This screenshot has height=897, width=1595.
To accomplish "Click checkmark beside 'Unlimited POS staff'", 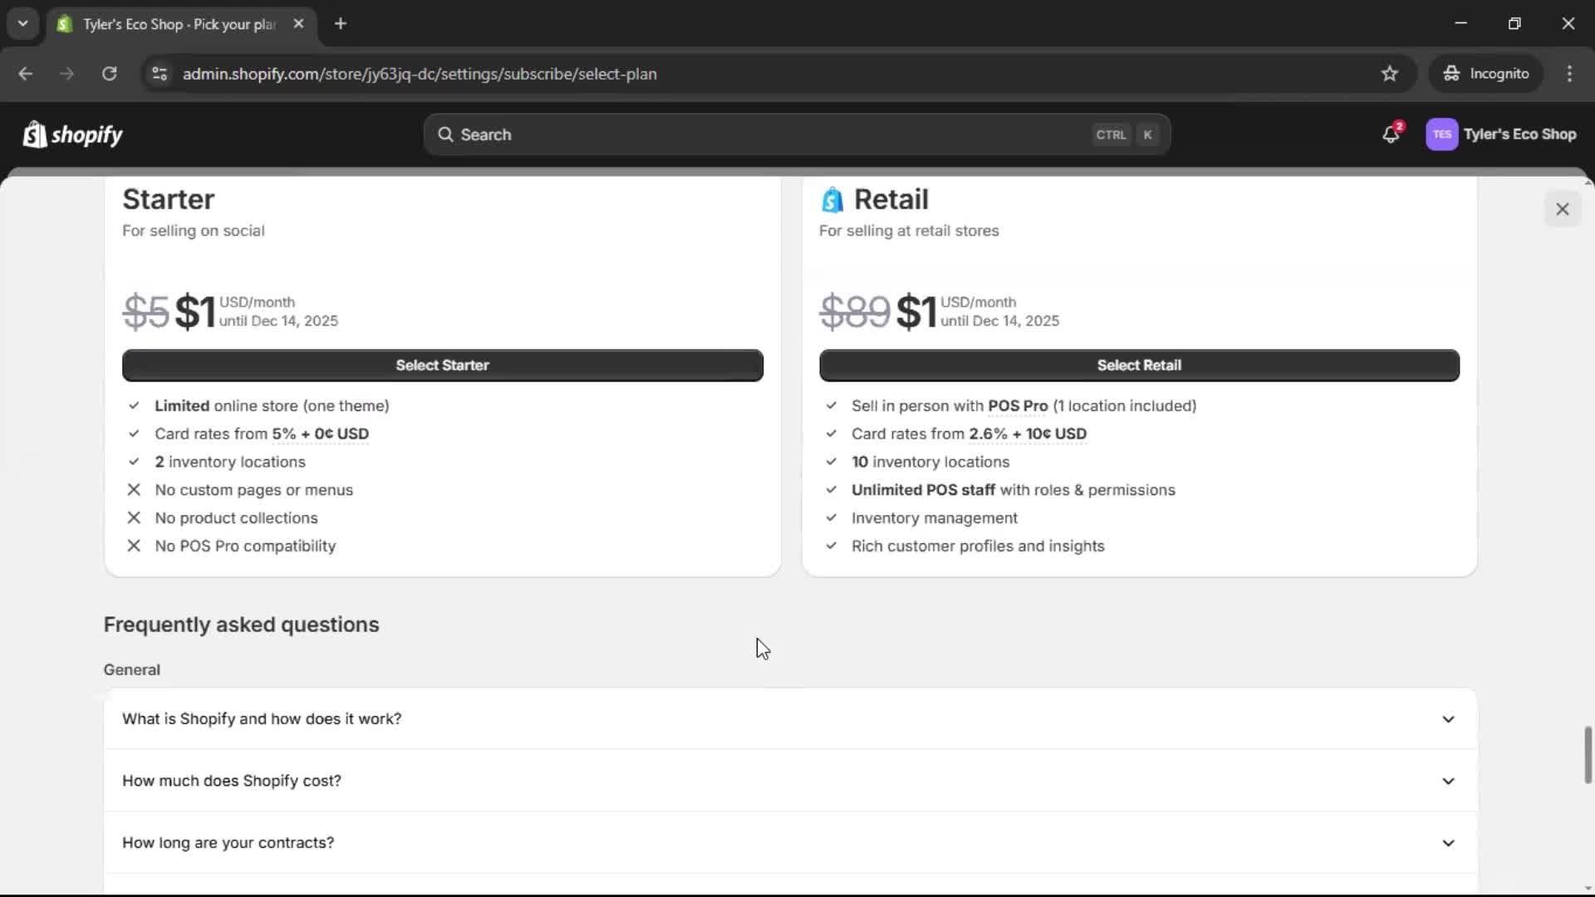I will click(831, 490).
